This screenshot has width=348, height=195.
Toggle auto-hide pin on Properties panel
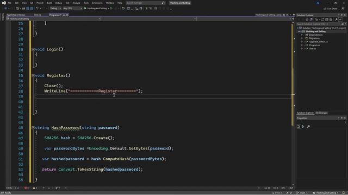coord(342,118)
